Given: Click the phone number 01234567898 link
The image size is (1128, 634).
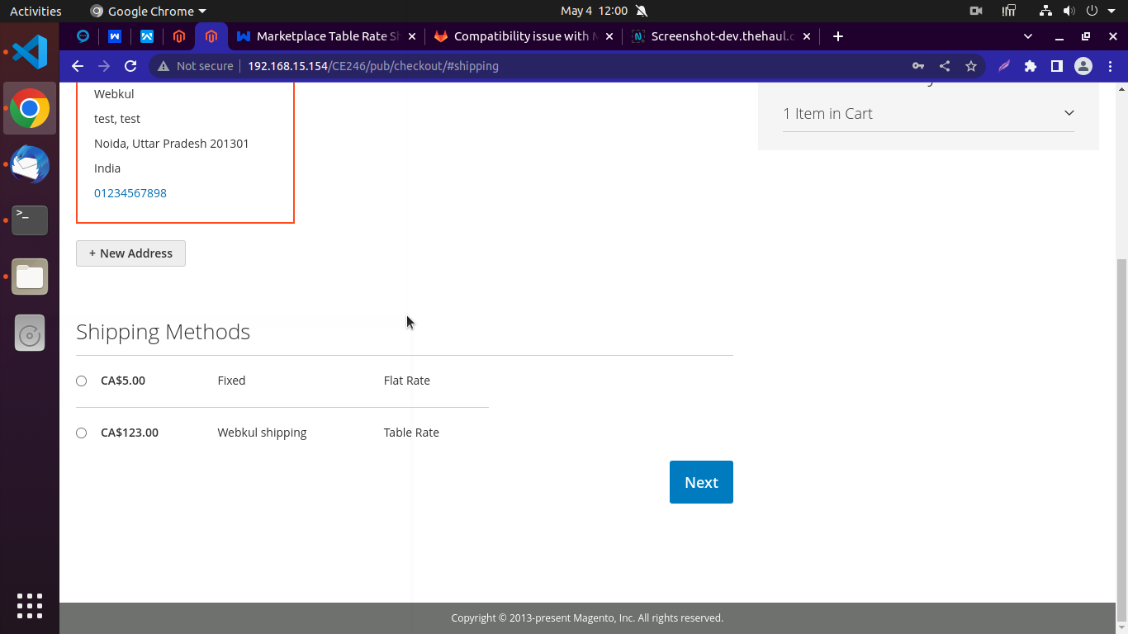Looking at the screenshot, I should click(x=130, y=193).
